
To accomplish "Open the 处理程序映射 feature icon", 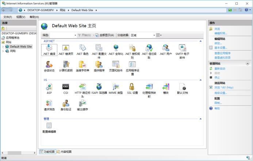I will click(149, 90).
